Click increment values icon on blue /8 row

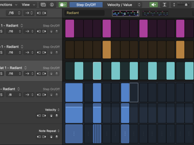[57, 95]
